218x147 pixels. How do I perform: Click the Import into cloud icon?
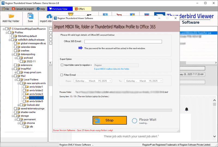49,17
